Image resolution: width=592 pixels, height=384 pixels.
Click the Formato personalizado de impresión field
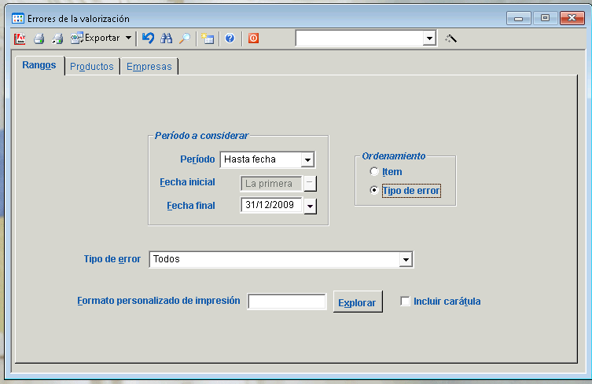(286, 302)
